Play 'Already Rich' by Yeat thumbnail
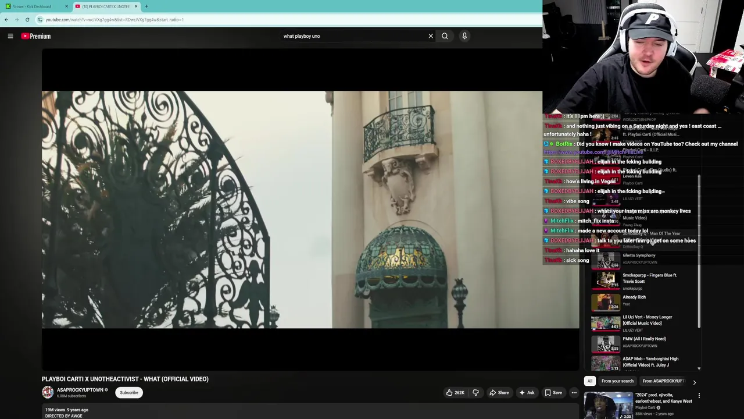 point(606,302)
